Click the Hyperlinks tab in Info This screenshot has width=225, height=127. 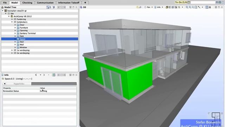19,84
